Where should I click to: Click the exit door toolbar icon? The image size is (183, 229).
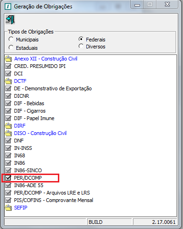[10, 20]
